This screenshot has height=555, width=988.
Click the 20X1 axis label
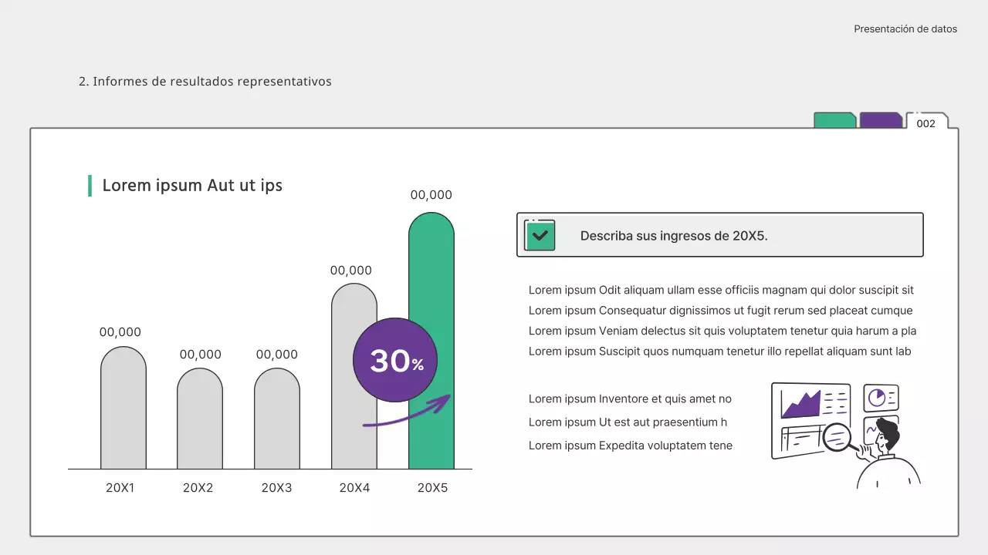coord(120,487)
